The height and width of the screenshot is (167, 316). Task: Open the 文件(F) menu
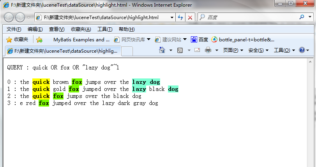point(14,29)
